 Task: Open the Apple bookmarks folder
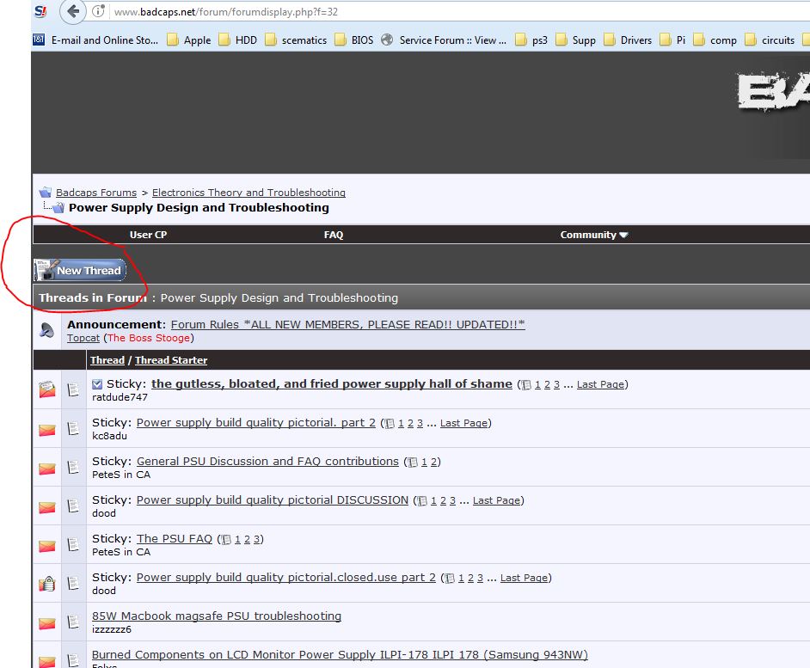(x=188, y=40)
